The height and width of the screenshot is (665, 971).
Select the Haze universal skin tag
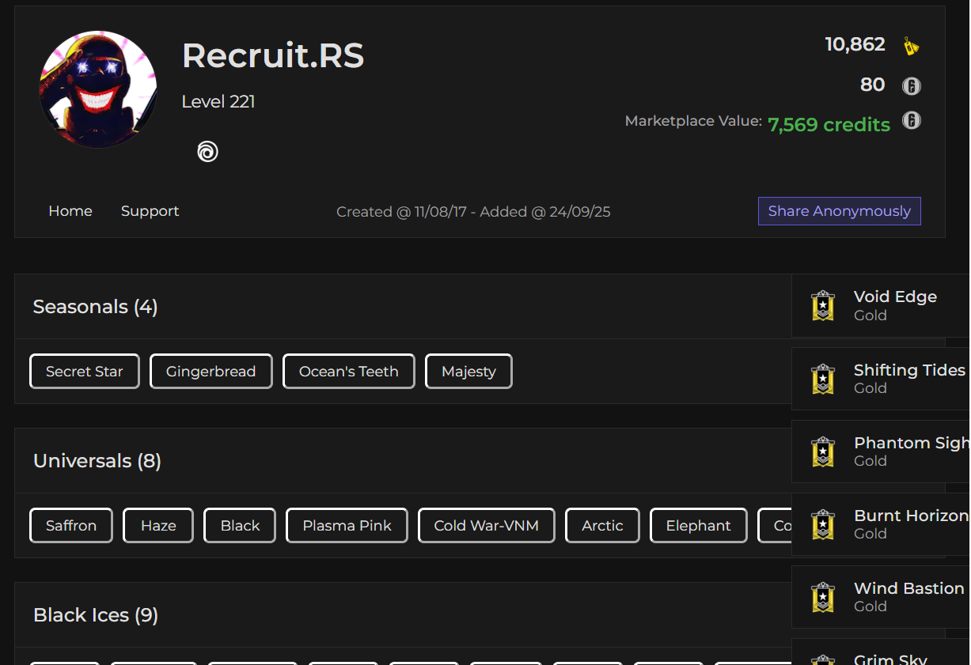[x=158, y=526]
